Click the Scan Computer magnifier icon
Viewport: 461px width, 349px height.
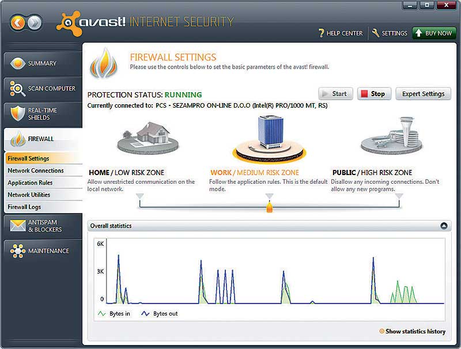pyautogui.click(x=17, y=89)
